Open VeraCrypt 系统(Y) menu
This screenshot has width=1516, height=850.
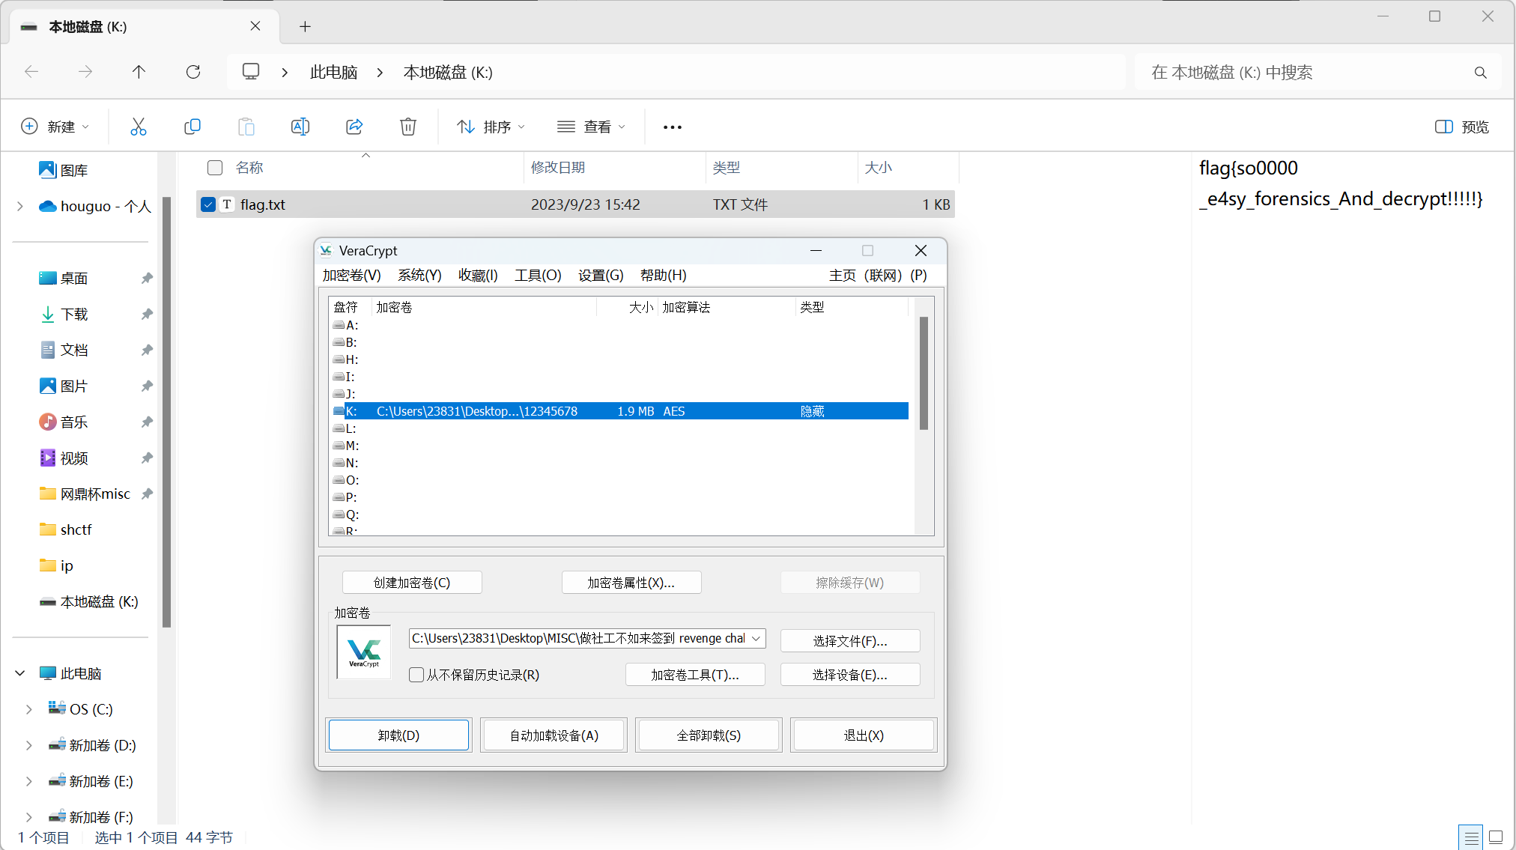(419, 276)
